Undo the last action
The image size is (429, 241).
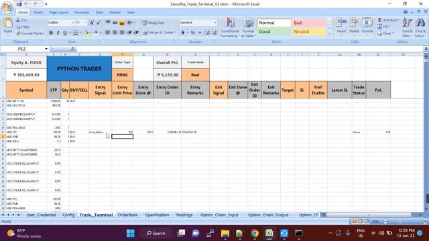click(26, 4)
